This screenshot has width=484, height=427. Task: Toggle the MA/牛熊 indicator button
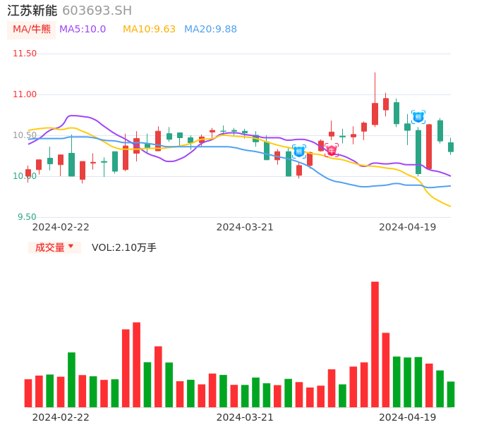(x=31, y=30)
